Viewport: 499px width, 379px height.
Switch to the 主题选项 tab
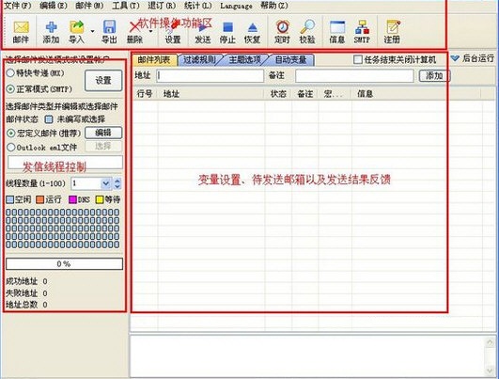pos(244,60)
